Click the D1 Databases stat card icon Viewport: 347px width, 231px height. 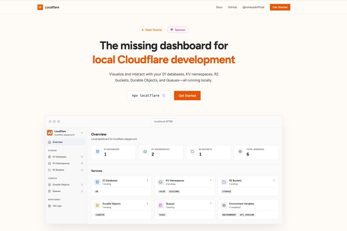tap(97, 151)
